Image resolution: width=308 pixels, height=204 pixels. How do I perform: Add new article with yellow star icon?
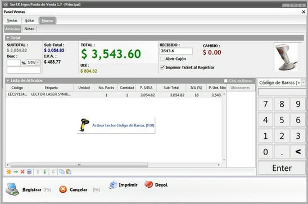pyautogui.click(x=8, y=172)
